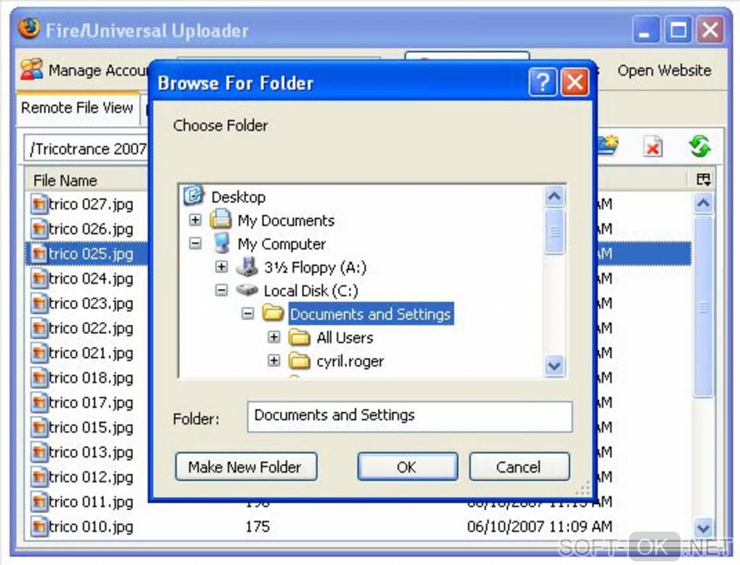Click the 175 size cell of trico 010.jpg

click(258, 527)
